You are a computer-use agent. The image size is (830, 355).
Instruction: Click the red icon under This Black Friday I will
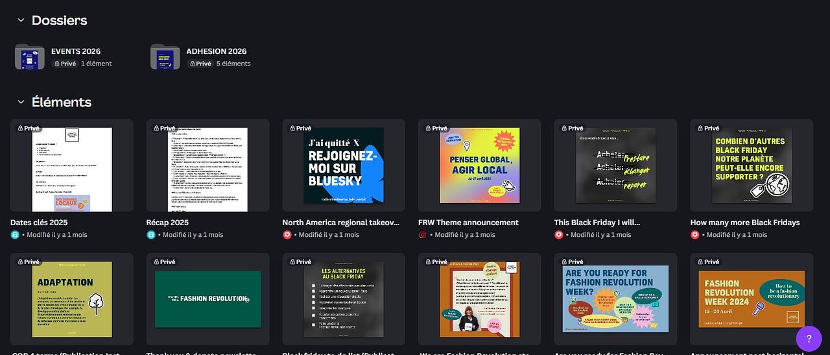point(559,235)
